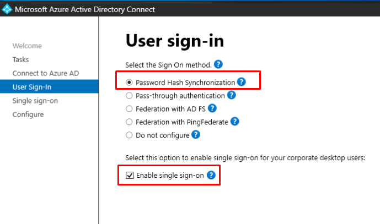Open help for Select the Sign On method

219,64
